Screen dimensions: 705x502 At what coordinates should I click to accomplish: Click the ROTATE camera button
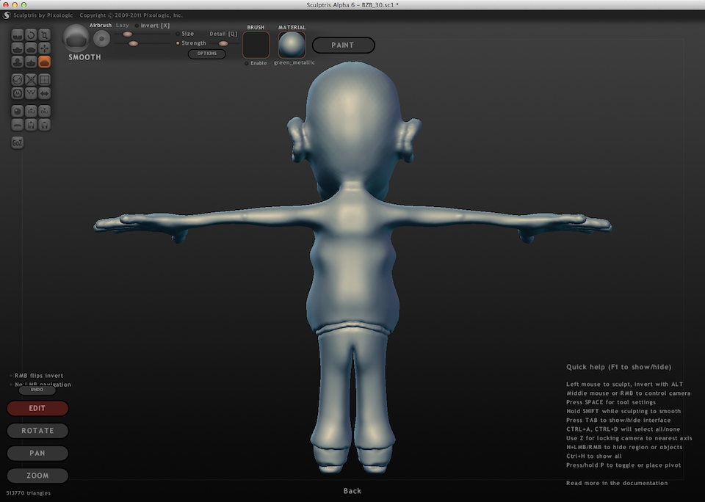pos(37,431)
